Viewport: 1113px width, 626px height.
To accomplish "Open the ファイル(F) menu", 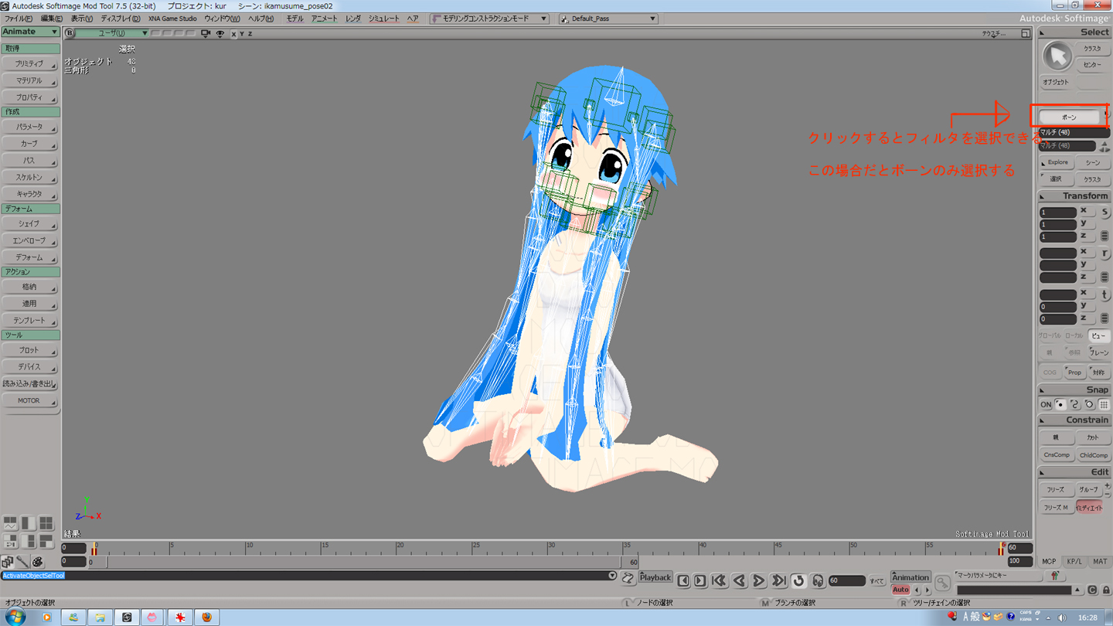I will [19, 19].
